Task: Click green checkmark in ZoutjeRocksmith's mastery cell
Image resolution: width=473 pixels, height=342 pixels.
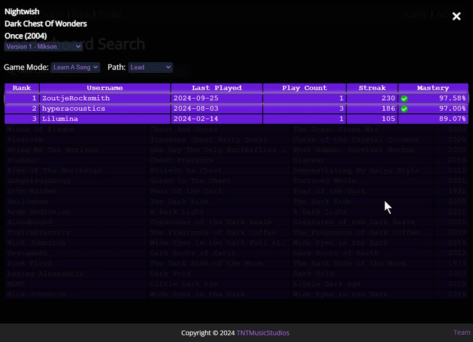Action: click(404, 98)
